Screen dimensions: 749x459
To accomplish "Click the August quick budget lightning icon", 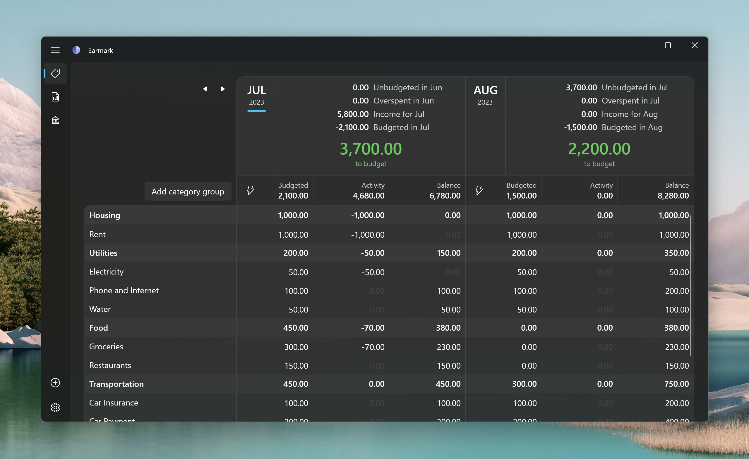I will (x=479, y=190).
